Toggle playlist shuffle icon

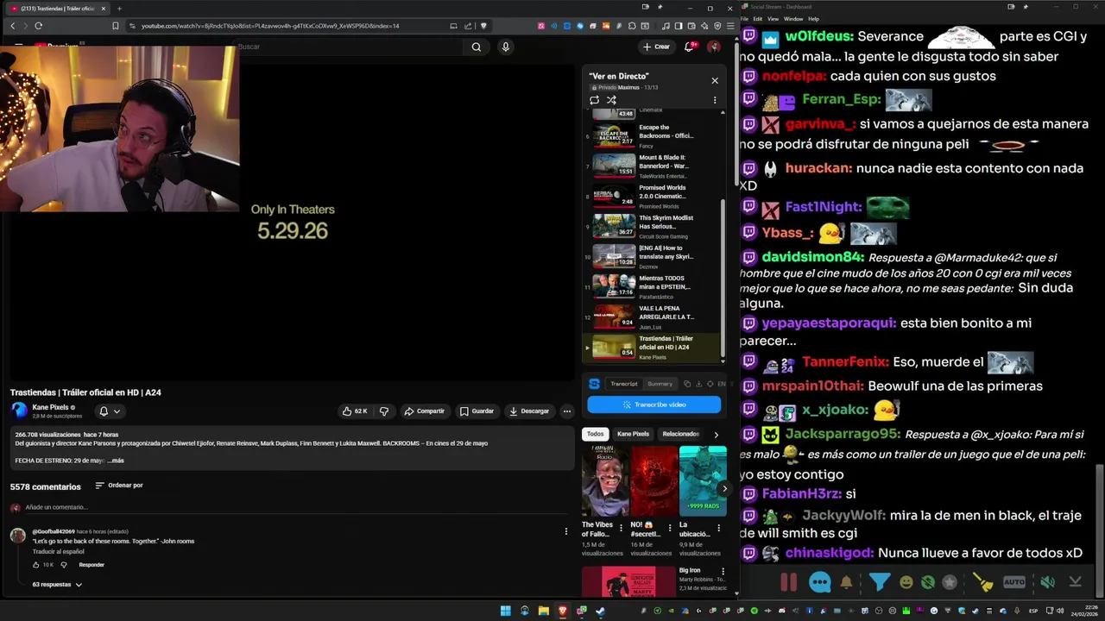click(611, 100)
